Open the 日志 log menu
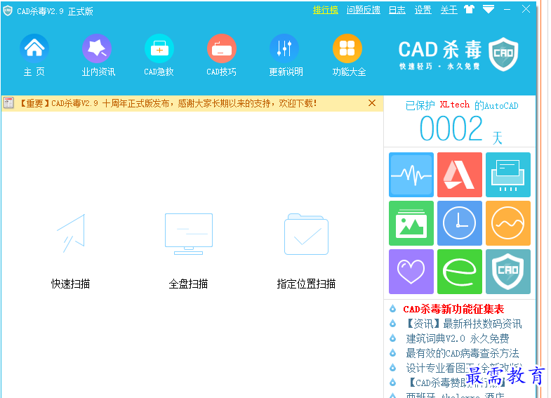Image resolution: width=551 pixels, height=398 pixels. (x=397, y=10)
